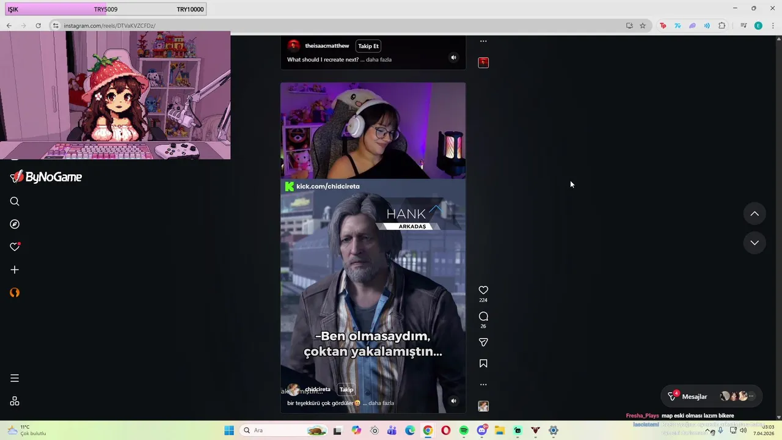Viewport: 782px width, 440px height.
Task: Install app icon in address bar
Action: tap(629, 26)
